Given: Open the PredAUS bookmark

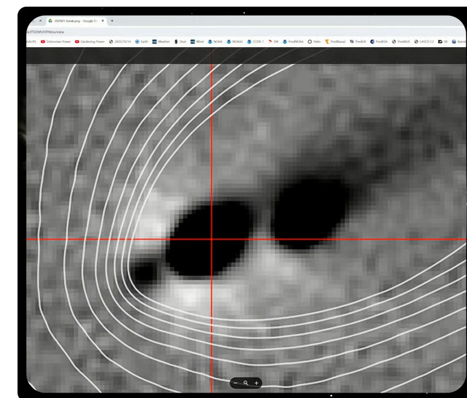Looking at the screenshot, I should pos(401,42).
